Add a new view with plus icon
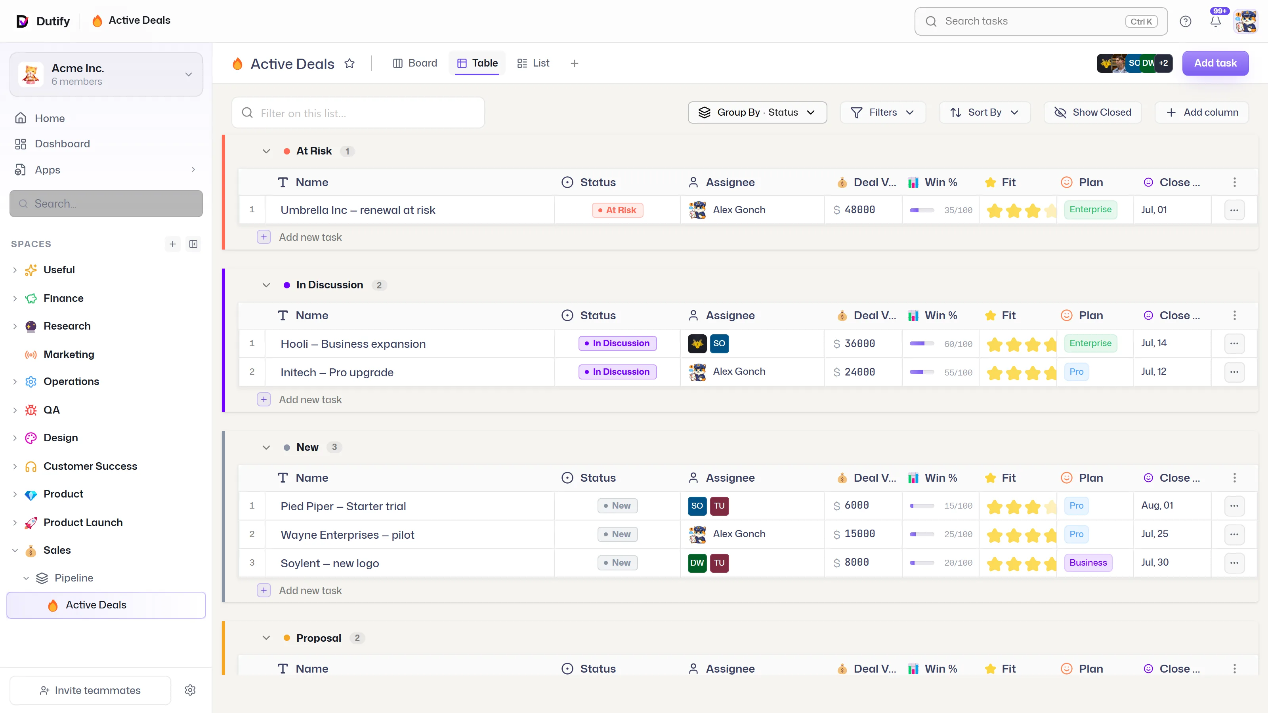The height and width of the screenshot is (713, 1268). (x=575, y=63)
